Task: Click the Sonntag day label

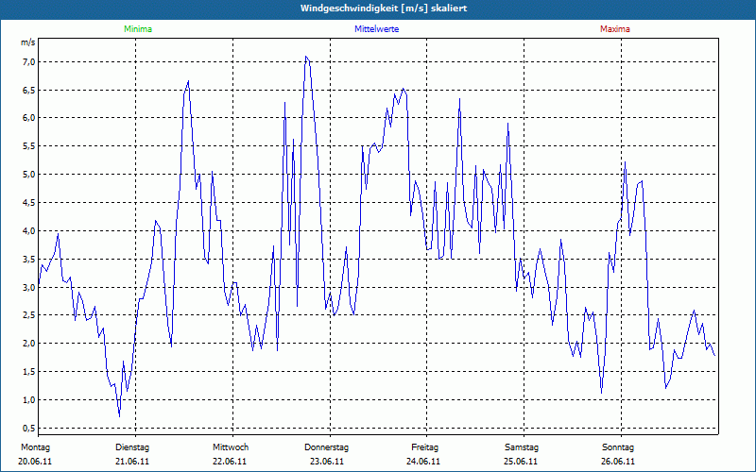Action: 618,447
